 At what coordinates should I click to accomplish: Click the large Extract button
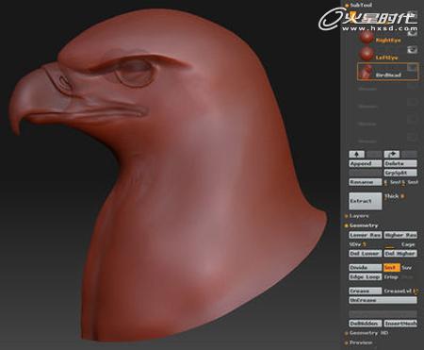366,201
